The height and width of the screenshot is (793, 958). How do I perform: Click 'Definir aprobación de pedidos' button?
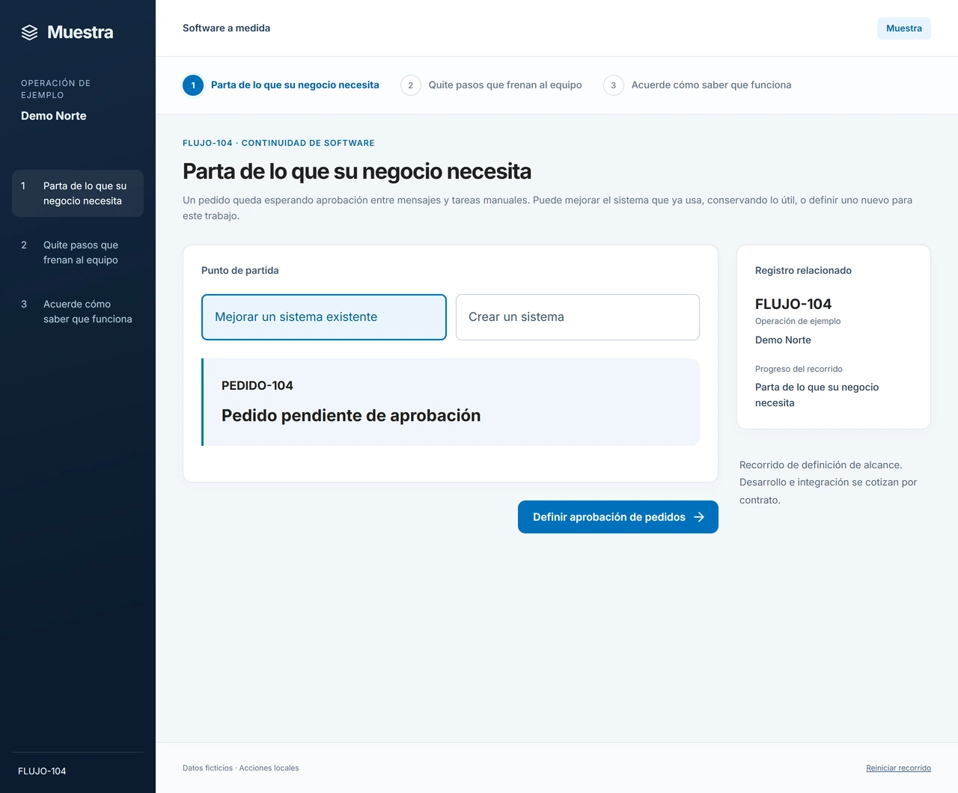point(618,517)
